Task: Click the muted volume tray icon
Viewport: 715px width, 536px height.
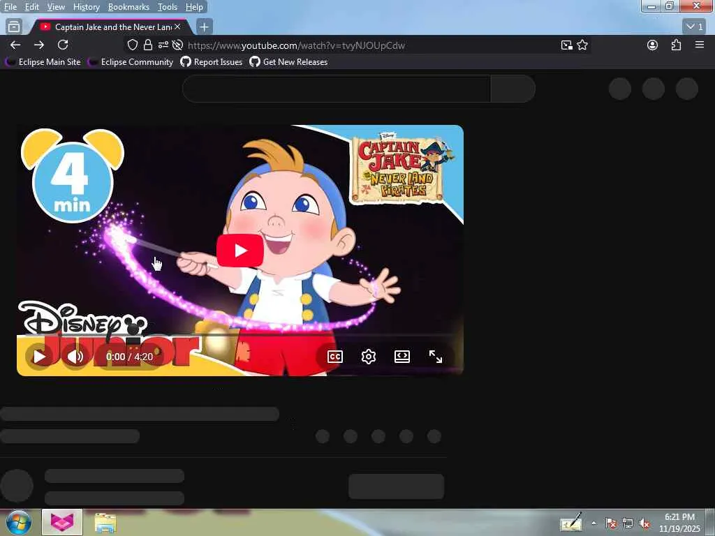Action: (x=644, y=523)
